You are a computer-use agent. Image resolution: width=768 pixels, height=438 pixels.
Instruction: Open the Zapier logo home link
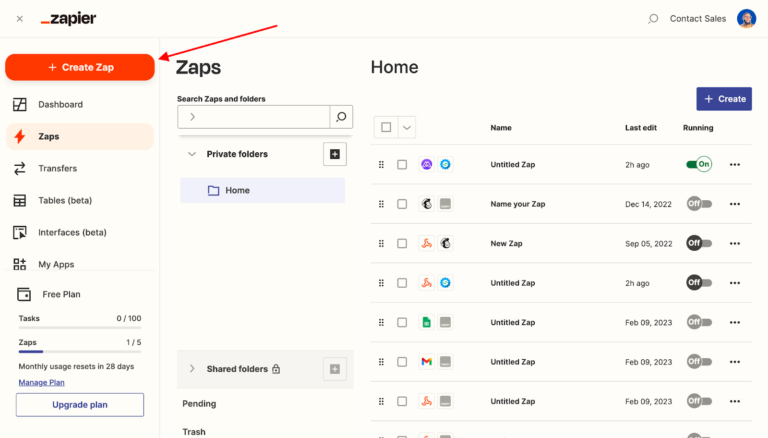tap(69, 19)
